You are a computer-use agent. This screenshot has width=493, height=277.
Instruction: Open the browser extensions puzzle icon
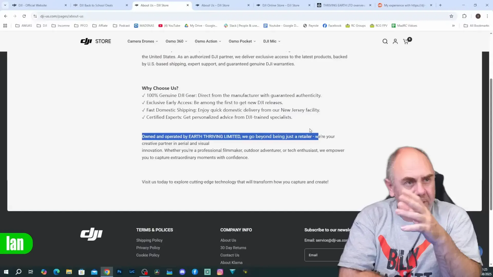pyautogui.click(x=464, y=16)
